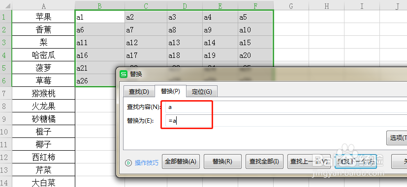Select column A header
This screenshot has height=187, width=407.
(44, 6)
